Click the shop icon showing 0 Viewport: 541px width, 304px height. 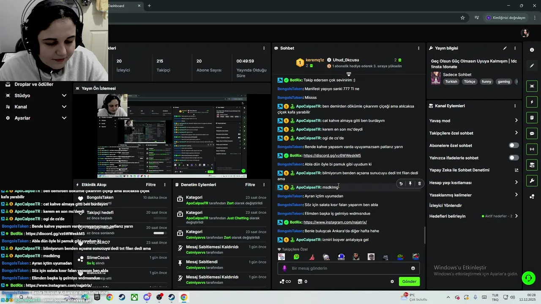(x=303, y=282)
